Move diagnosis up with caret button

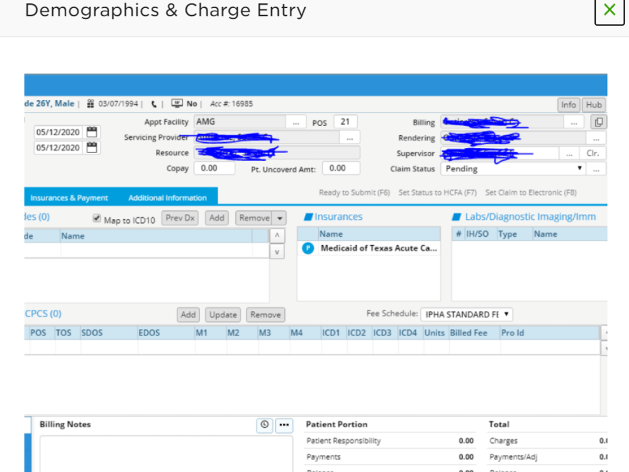coord(277,235)
